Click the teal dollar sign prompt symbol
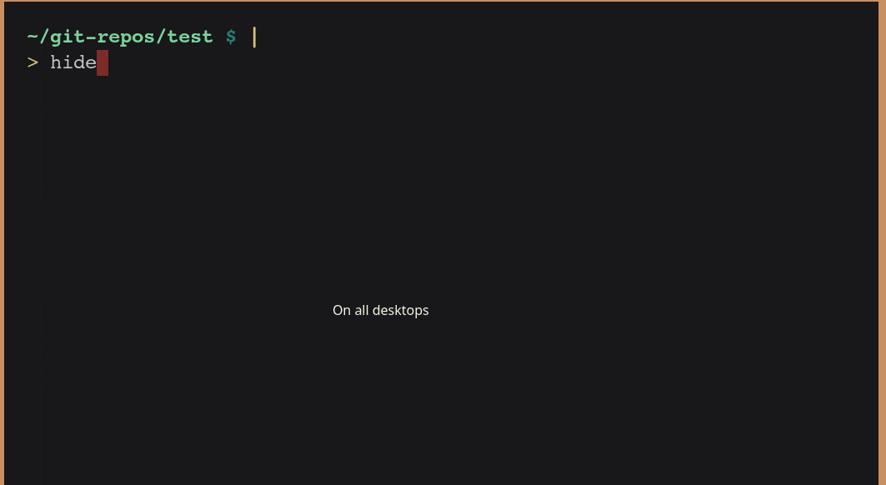This screenshot has width=886, height=485. (231, 37)
